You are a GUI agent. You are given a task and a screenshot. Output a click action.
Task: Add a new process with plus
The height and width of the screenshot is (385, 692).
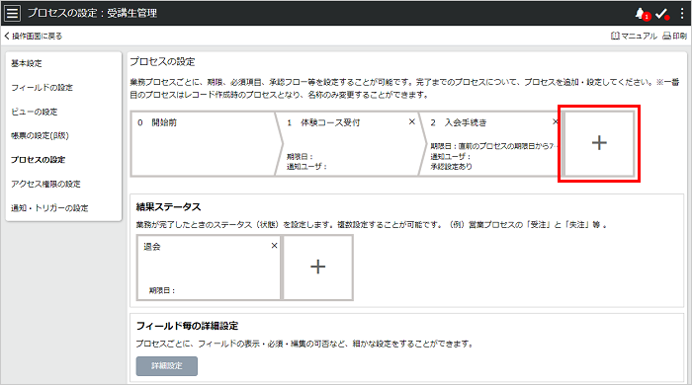[x=599, y=143]
